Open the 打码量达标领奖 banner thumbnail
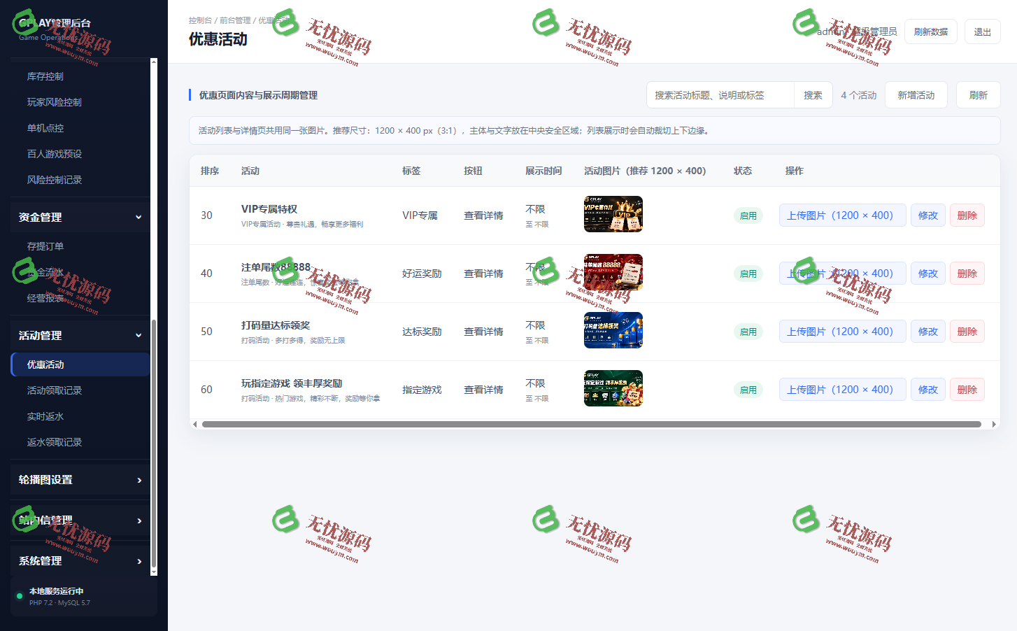The height and width of the screenshot is (631, 1017). [x=613, y=330]
